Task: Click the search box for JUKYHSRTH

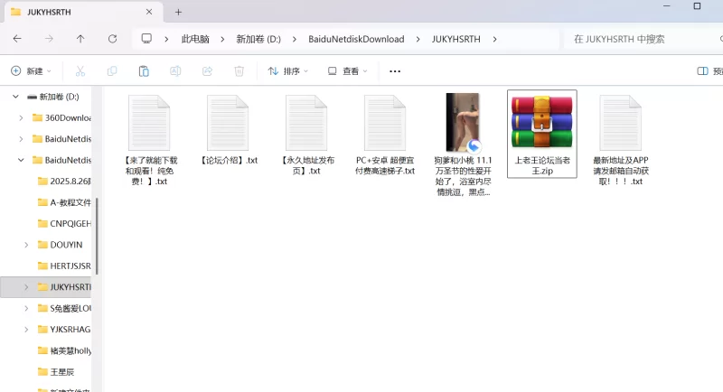Action: (637, 39)
